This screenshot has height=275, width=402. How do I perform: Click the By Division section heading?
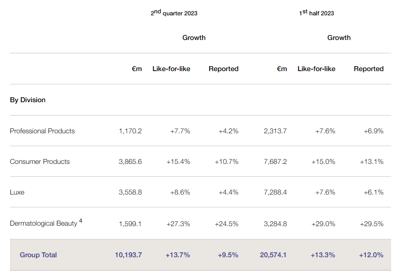(x=28, y=100)
